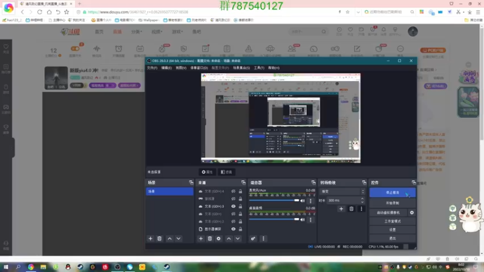Image resolution: width=484 pixels, height=272 pixels.
Task: Open the source filters button above docks
Action: pos(226,172)
